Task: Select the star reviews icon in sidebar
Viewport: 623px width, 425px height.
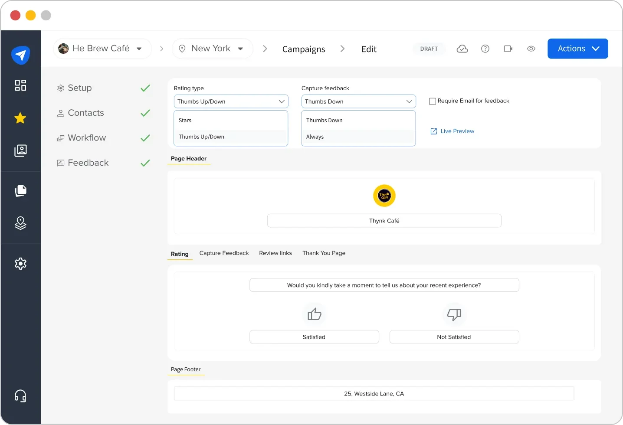Action: [20, 118]
